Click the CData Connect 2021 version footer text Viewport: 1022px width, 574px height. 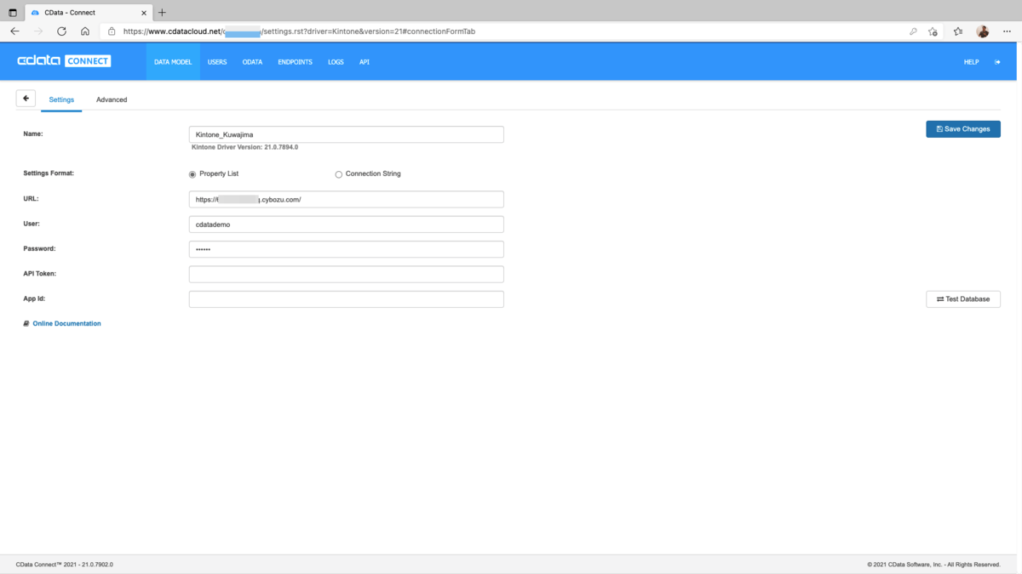tap(65, 564)
